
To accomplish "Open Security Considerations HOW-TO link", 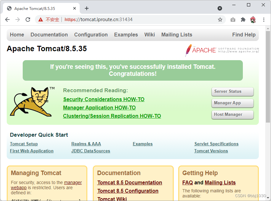I will pos(104,99).
